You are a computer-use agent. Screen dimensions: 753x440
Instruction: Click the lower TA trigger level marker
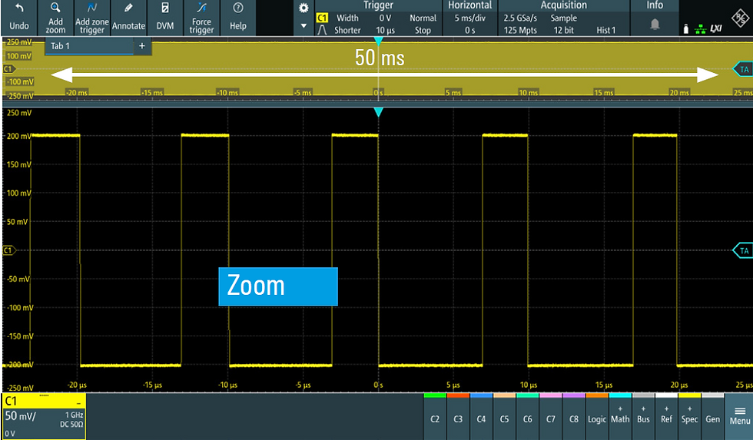point(744,250)
